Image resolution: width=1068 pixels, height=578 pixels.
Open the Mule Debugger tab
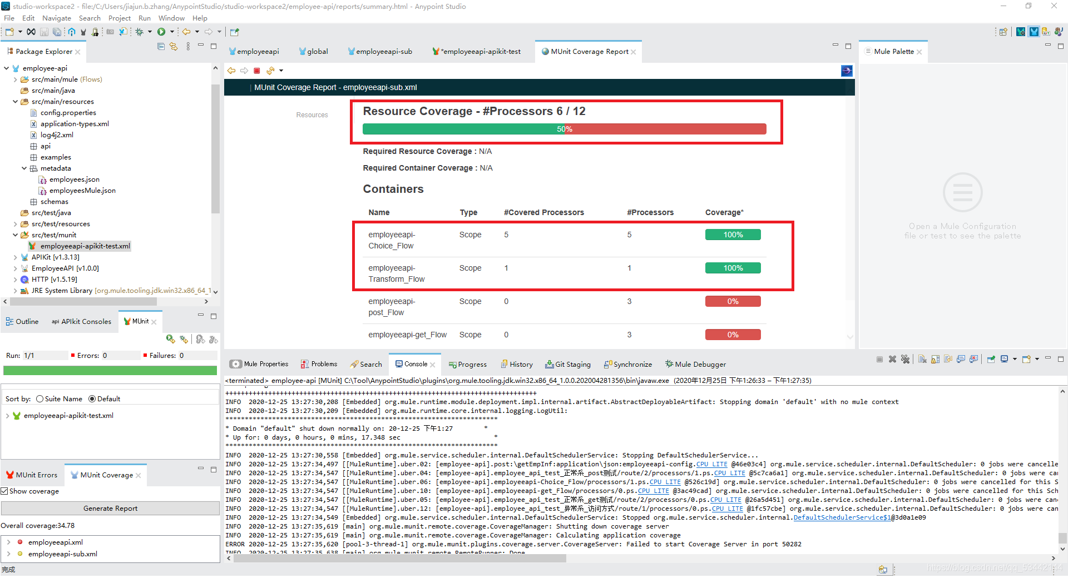pyautogui.click(x=695, y=365)
